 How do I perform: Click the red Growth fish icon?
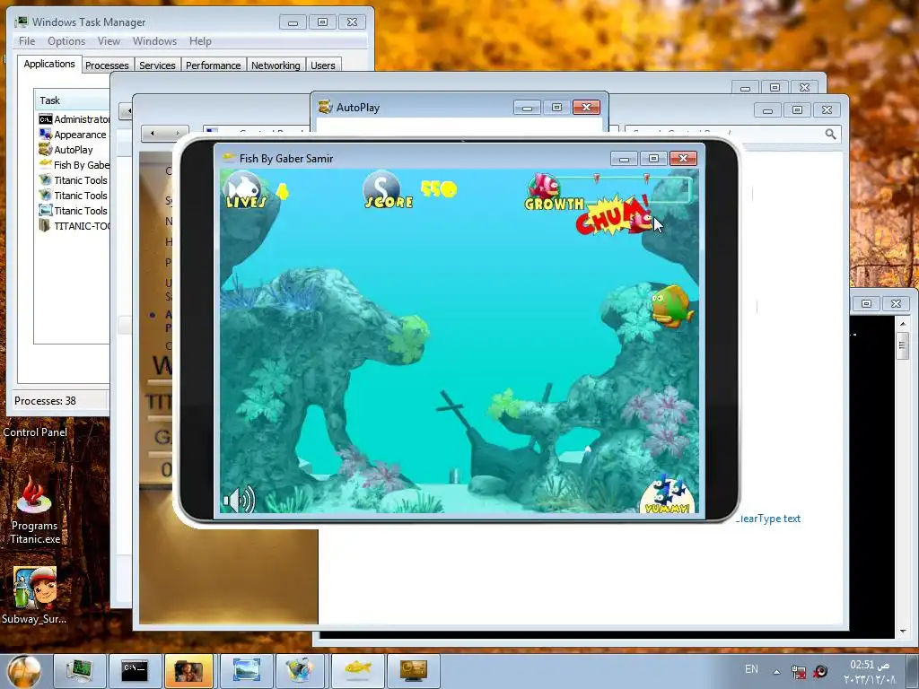click(x=543, y=187)
